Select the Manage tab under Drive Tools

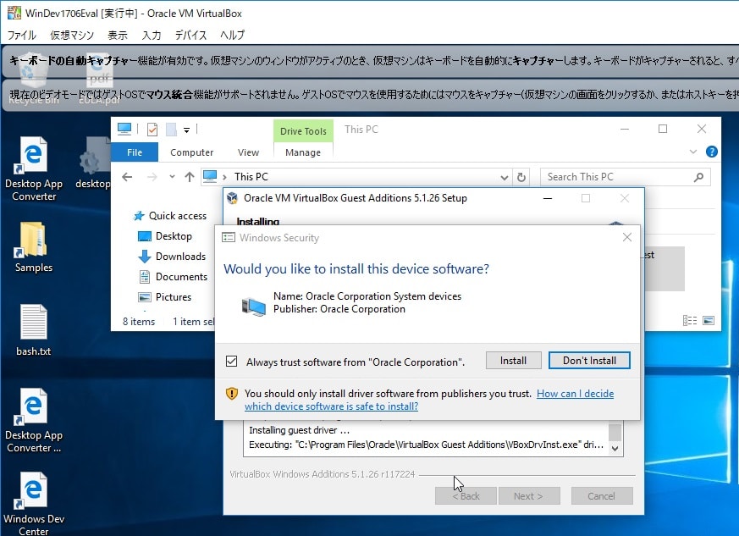pos(303,152)
